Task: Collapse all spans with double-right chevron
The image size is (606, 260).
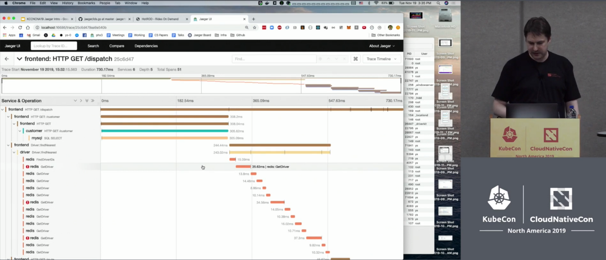Action: pyautogui.click(x=92, y=100)
